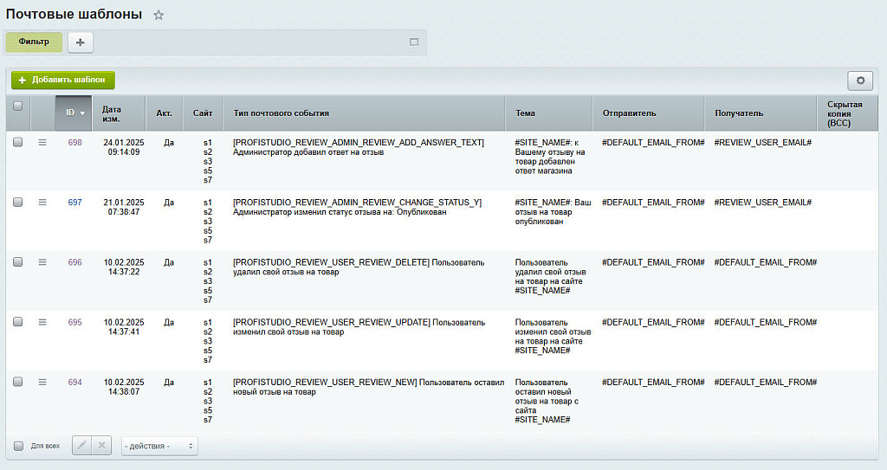Check the box for template row 698
The image size is (887, 470).
(x=18, y=143)
